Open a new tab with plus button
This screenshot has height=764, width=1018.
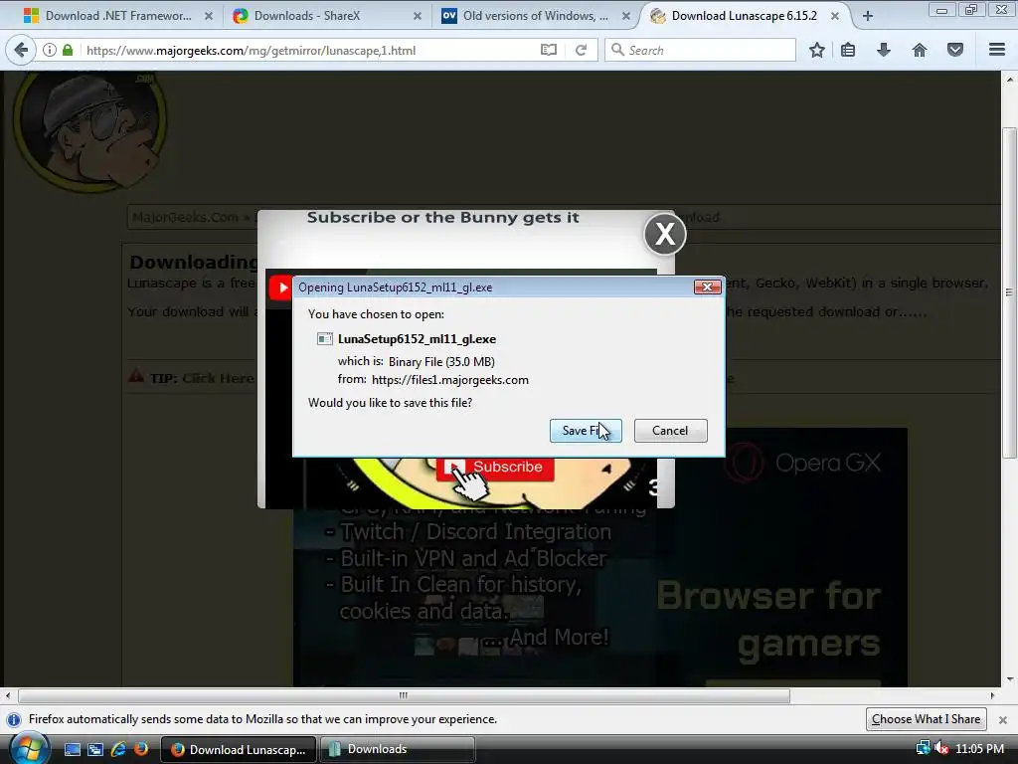(x=867, y=16)
